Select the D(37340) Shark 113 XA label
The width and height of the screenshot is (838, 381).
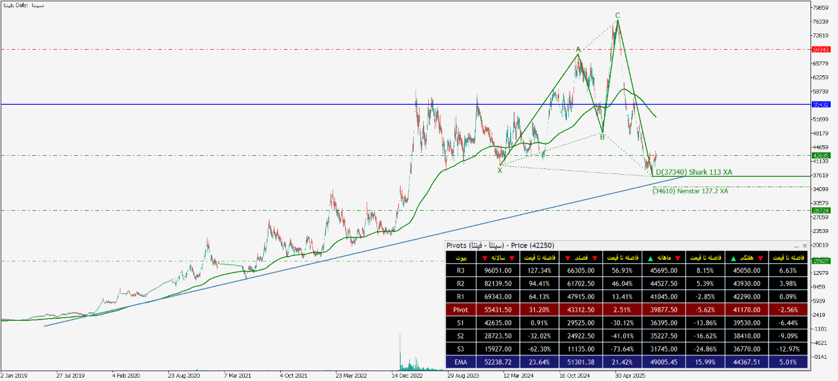(x=693, y=172)
